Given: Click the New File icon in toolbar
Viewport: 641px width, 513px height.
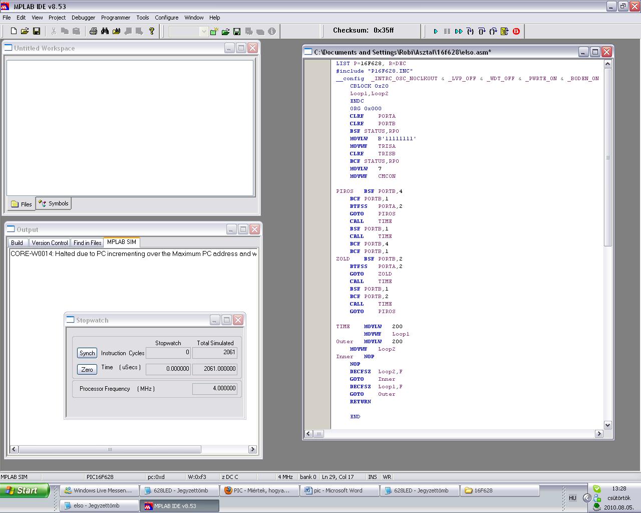Looking at the screenshot, I should coord(14,31).
